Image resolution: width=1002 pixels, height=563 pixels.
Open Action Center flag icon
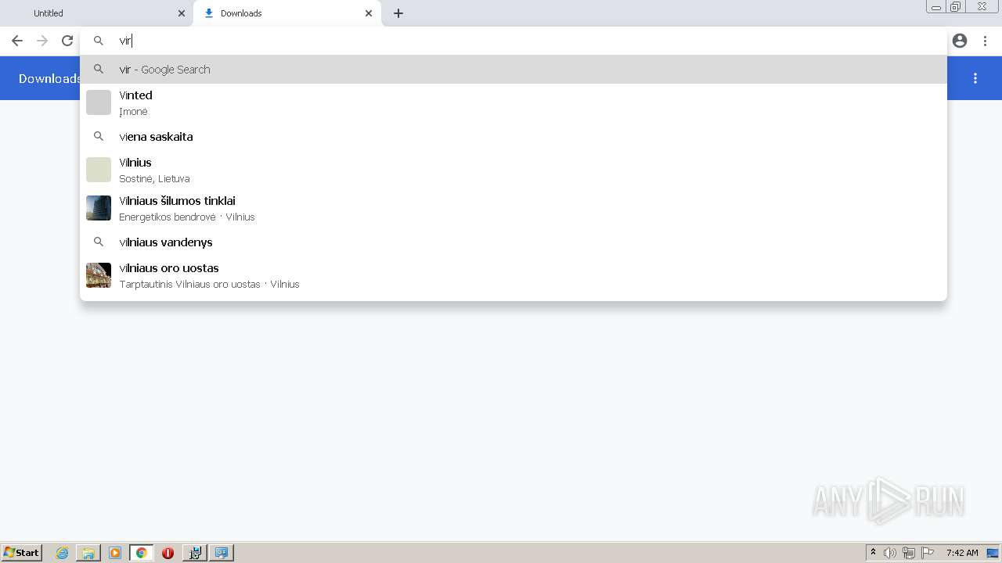tap(928, 553)
